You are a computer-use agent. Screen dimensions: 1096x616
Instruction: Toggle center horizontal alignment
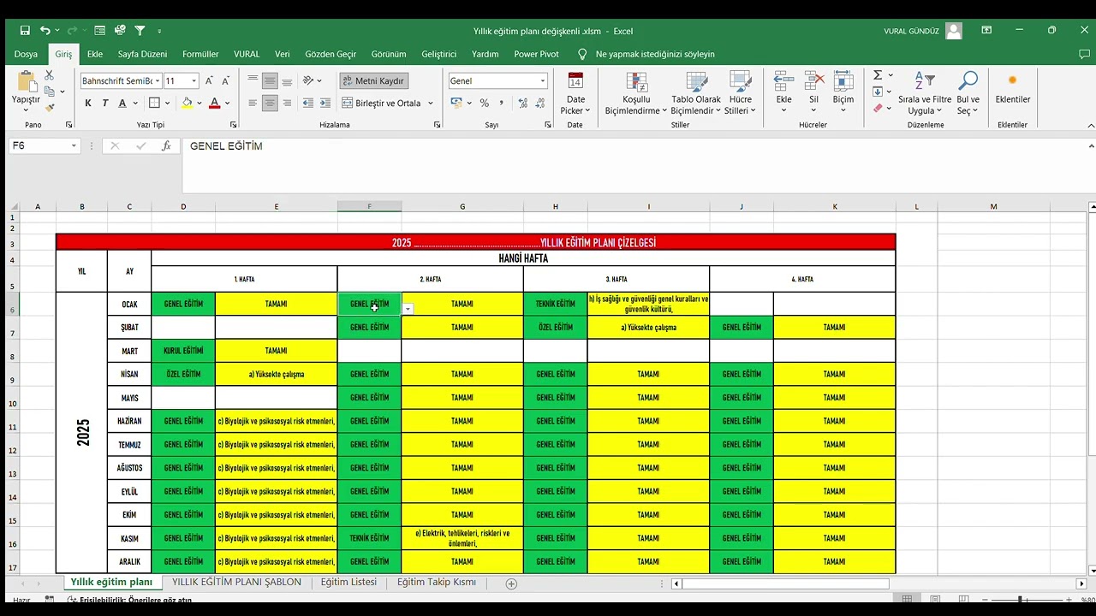click(x=270, y=103)
